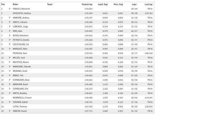Click the Laps column header

pyautogui.click(x=134, y=4)
